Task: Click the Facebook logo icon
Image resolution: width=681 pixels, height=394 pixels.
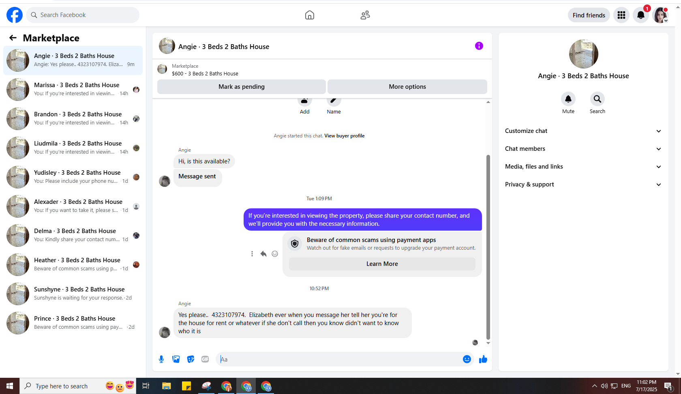Action: click(x=15, y=15)
